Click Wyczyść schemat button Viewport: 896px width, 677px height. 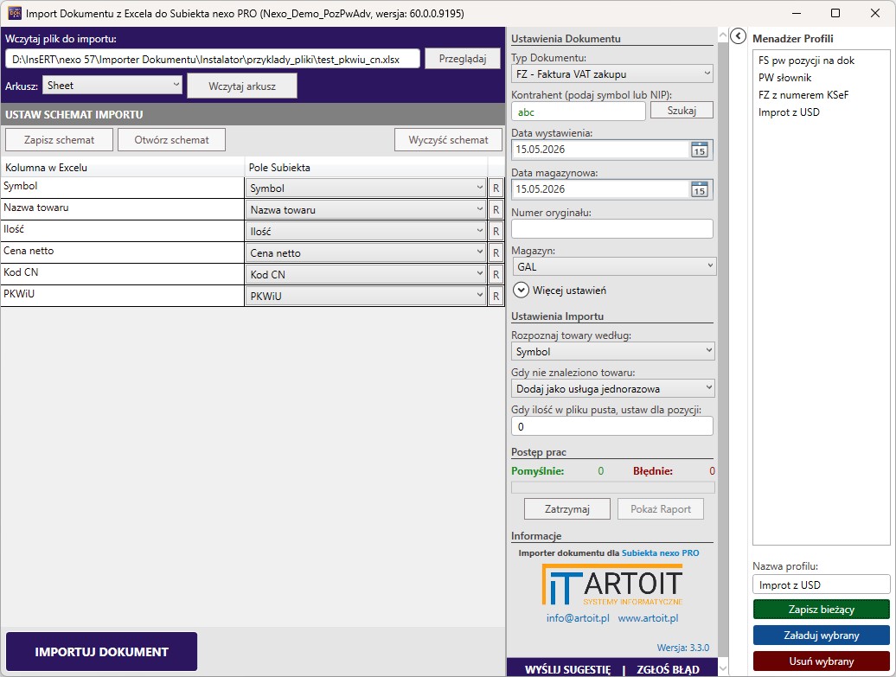[448, 140]
